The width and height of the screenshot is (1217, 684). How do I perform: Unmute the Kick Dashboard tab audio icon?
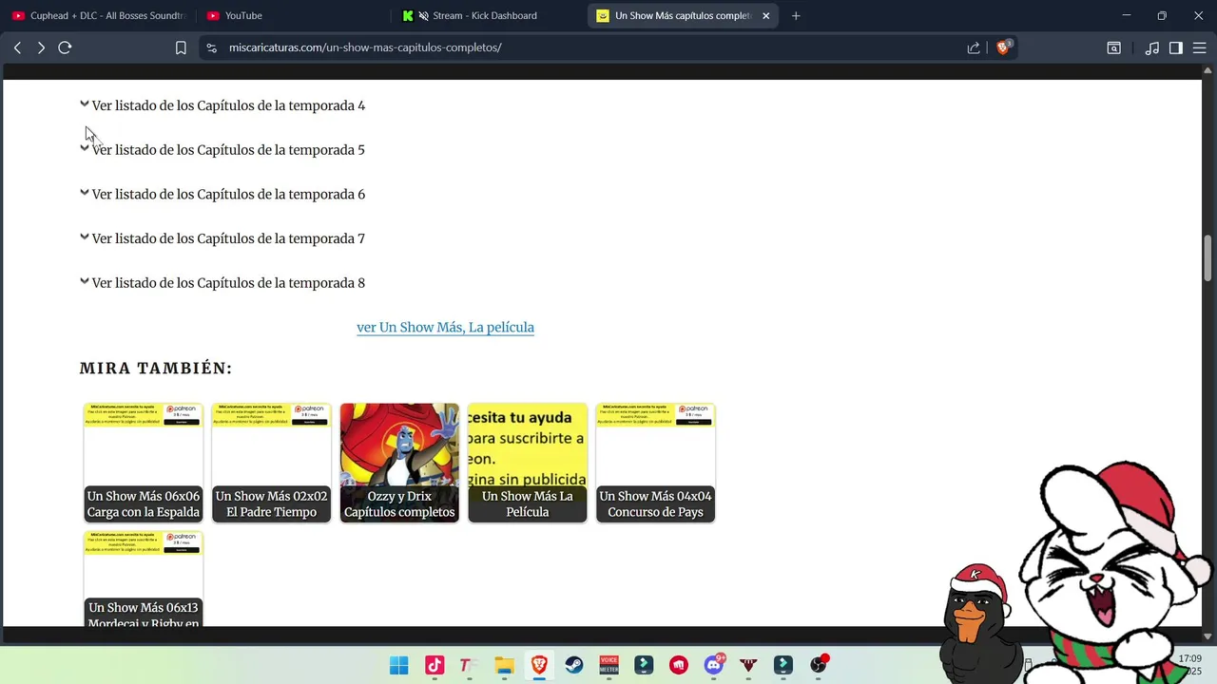pyautogui.click(x=423, y=16)
